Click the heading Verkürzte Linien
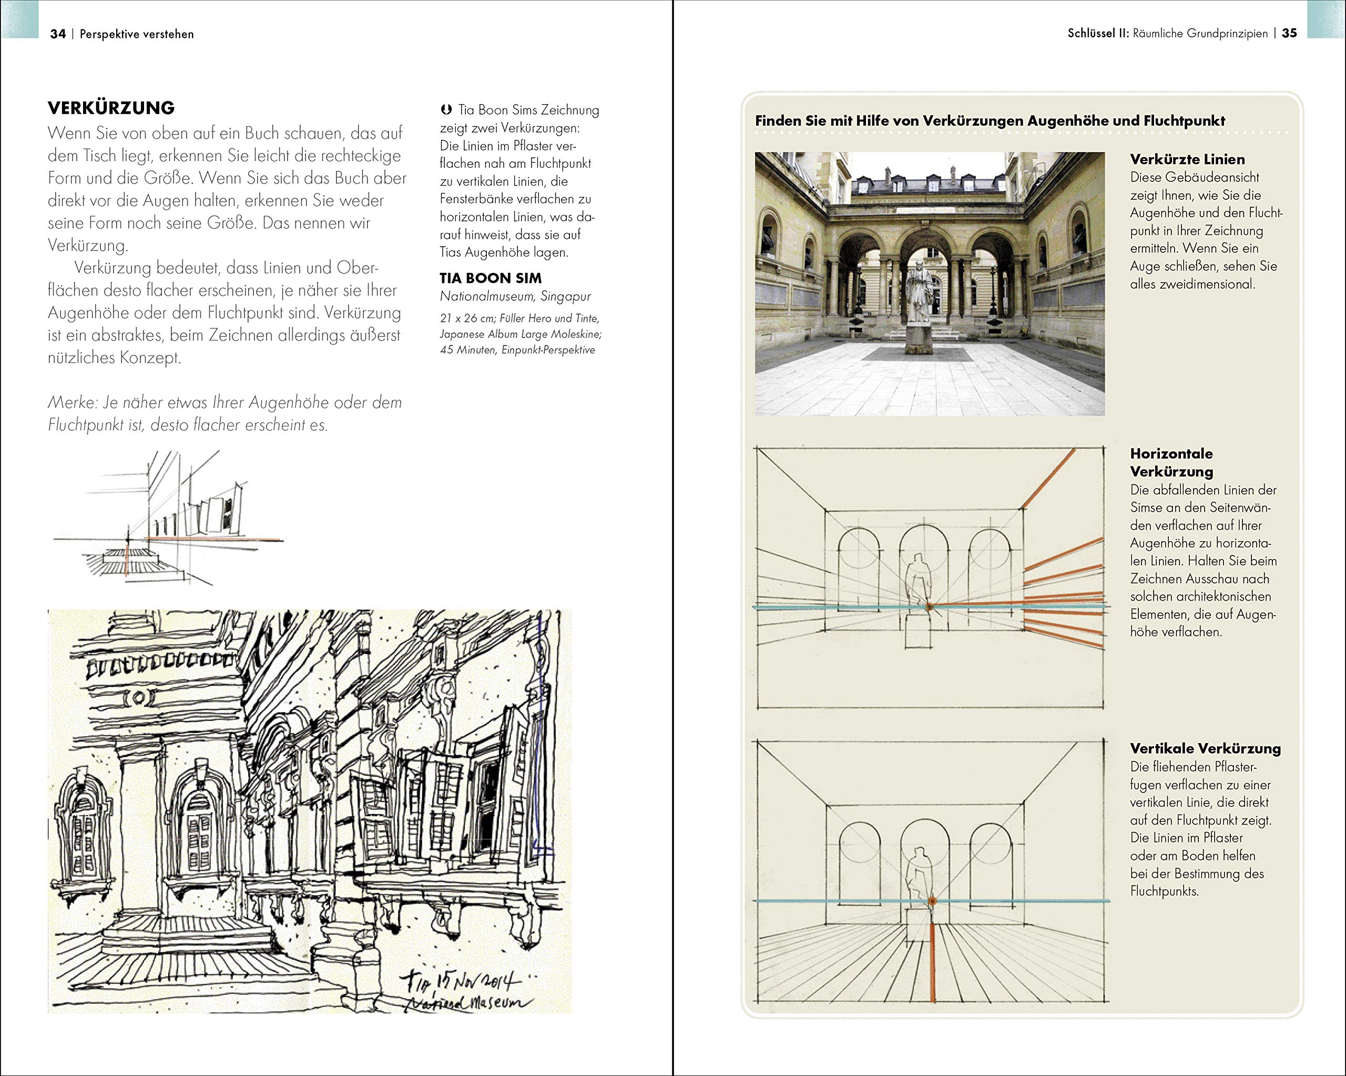The image size is (1346, 1076). coord(1187,159)
